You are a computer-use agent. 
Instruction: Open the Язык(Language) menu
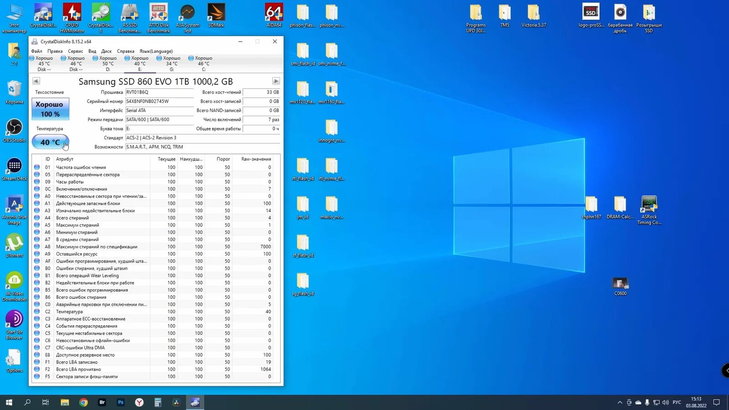click(x=156, y=51)
